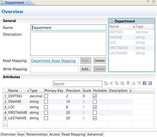Check Primary Key for DEPTNO
The image size is (157, 137).
point(46,96)
